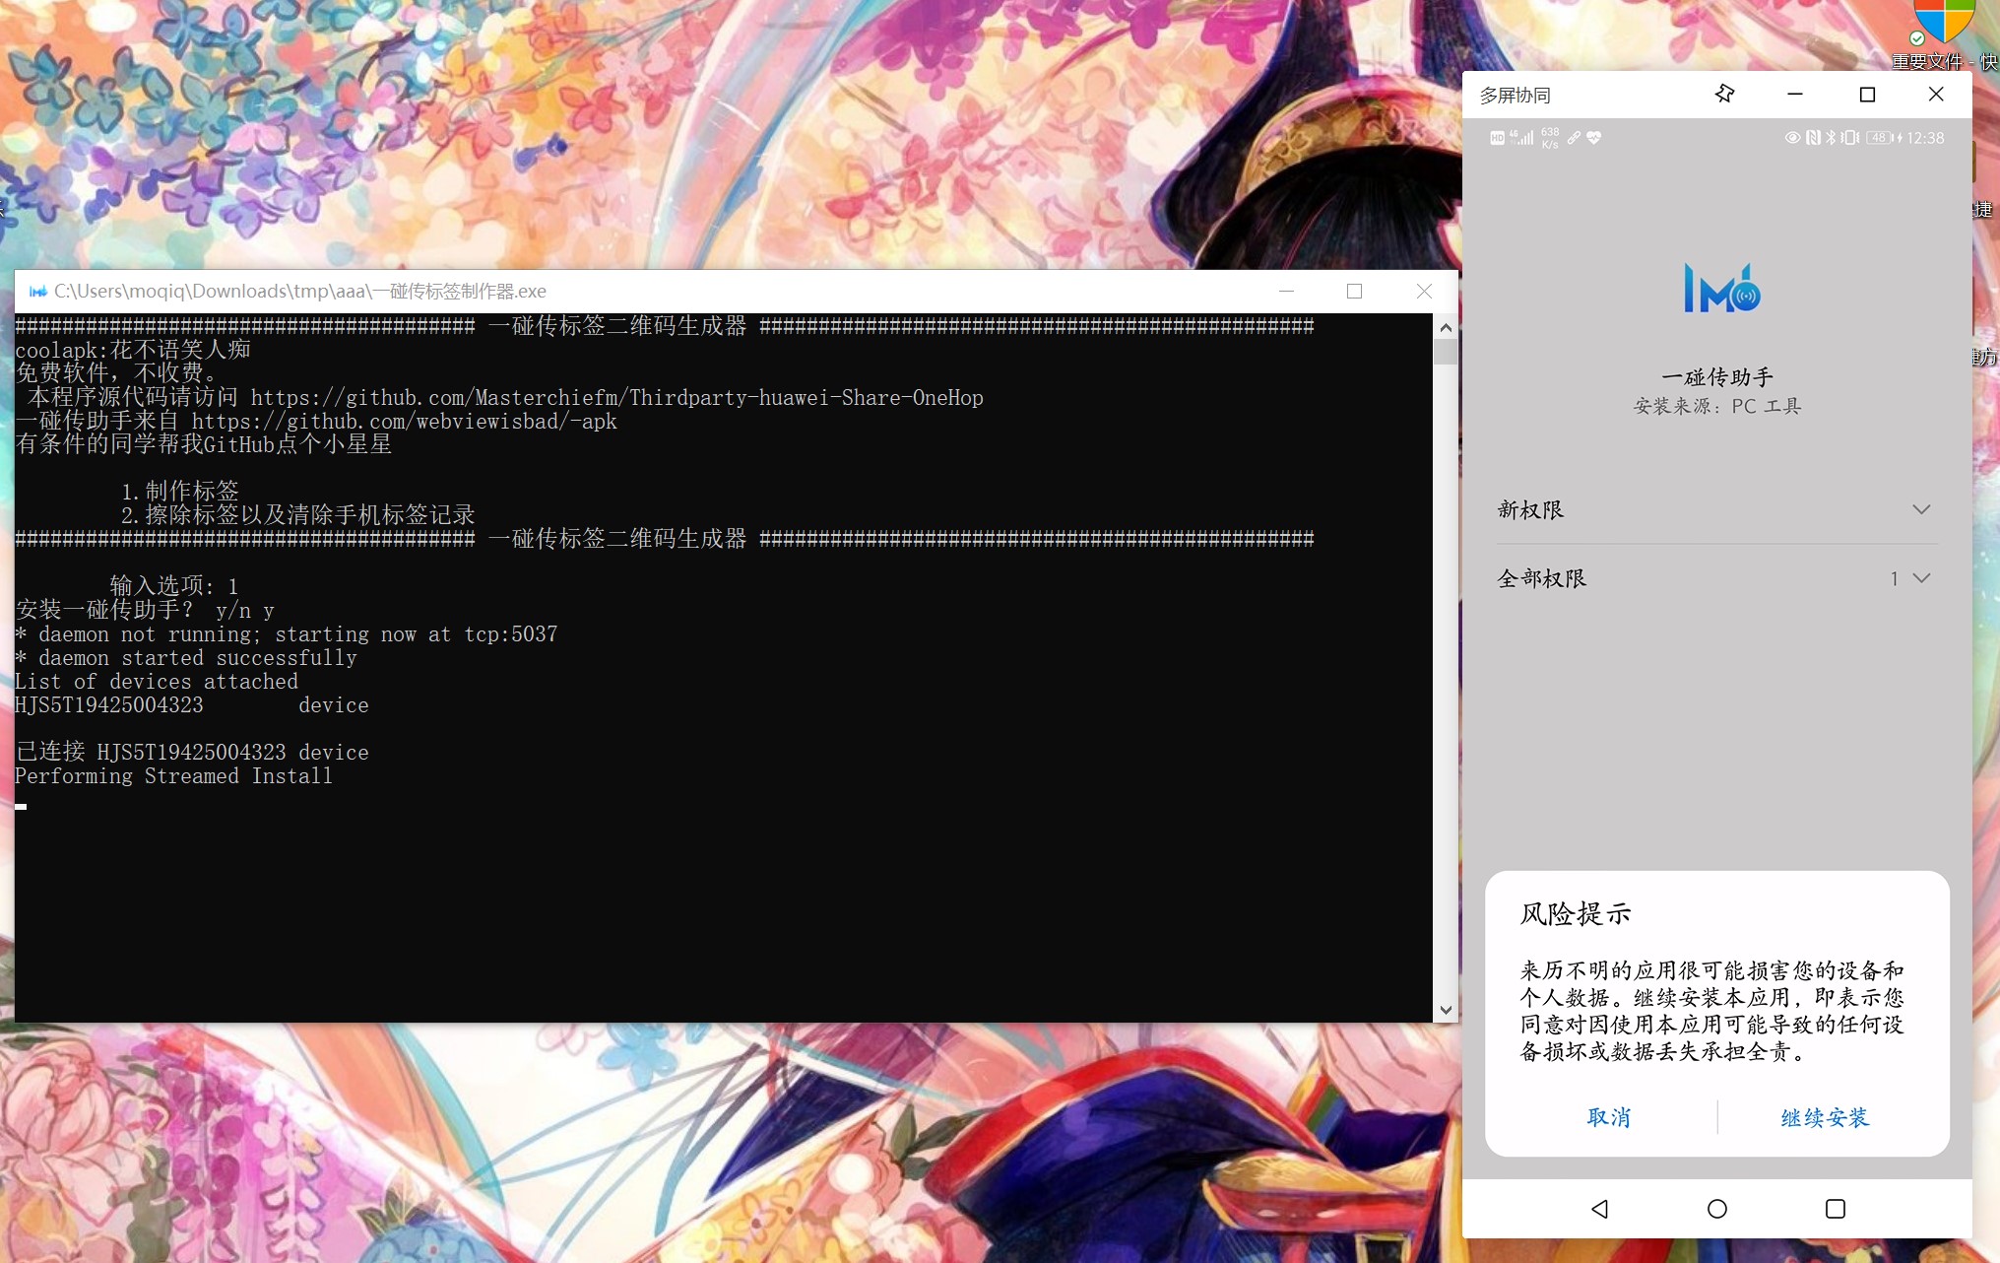Click the console window title path text

click(300, 292)
